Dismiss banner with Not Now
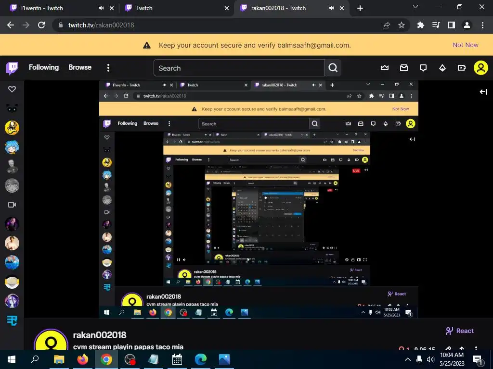The width and height of the screenshot is (493, 369). [466, 45]
